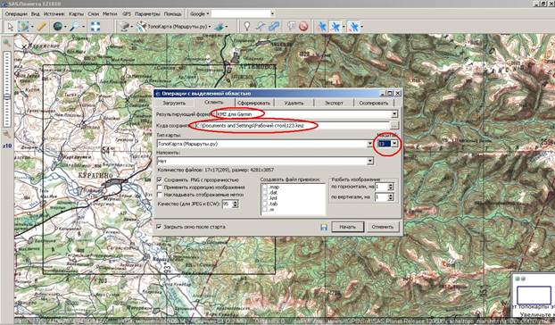Click the JPEG quality spinner arrows
The height and width of the screenshot is (325, 555).
[x=236, y=204]
